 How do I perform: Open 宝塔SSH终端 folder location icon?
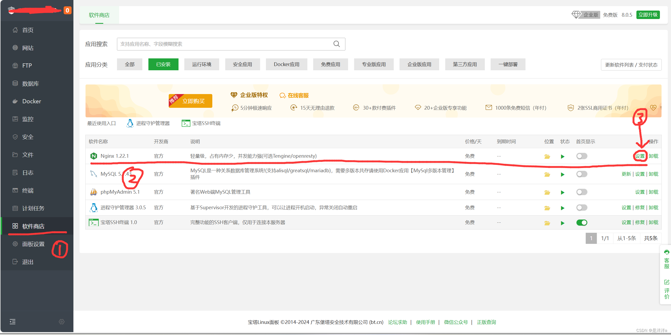[547, 223]
